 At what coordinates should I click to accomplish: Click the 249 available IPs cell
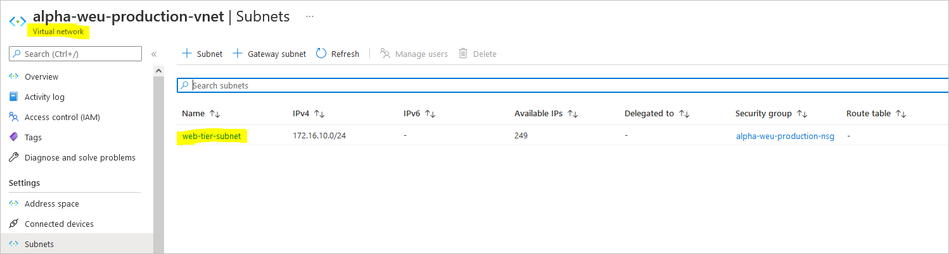(x=521, y=136)
